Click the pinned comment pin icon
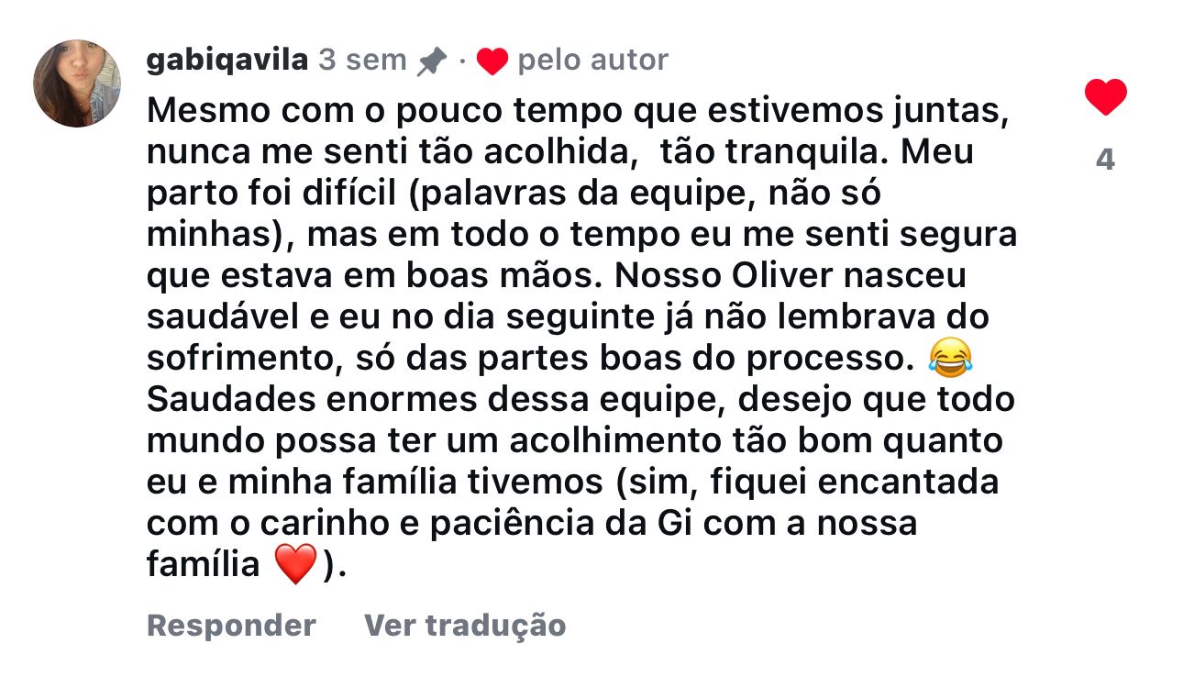The width and height of the screenshot is (1183, 688). click(x=431, y=61)
